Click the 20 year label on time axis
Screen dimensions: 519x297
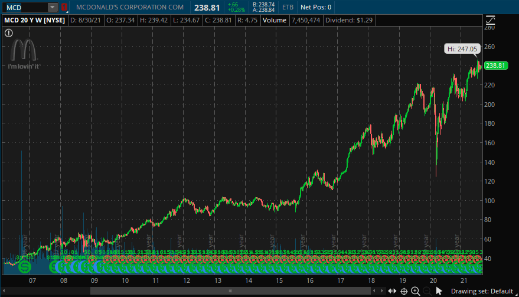pyautogui.click(x=433, y=280)
